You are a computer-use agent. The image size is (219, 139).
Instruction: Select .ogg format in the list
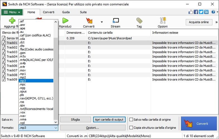(x=36, y=88)
